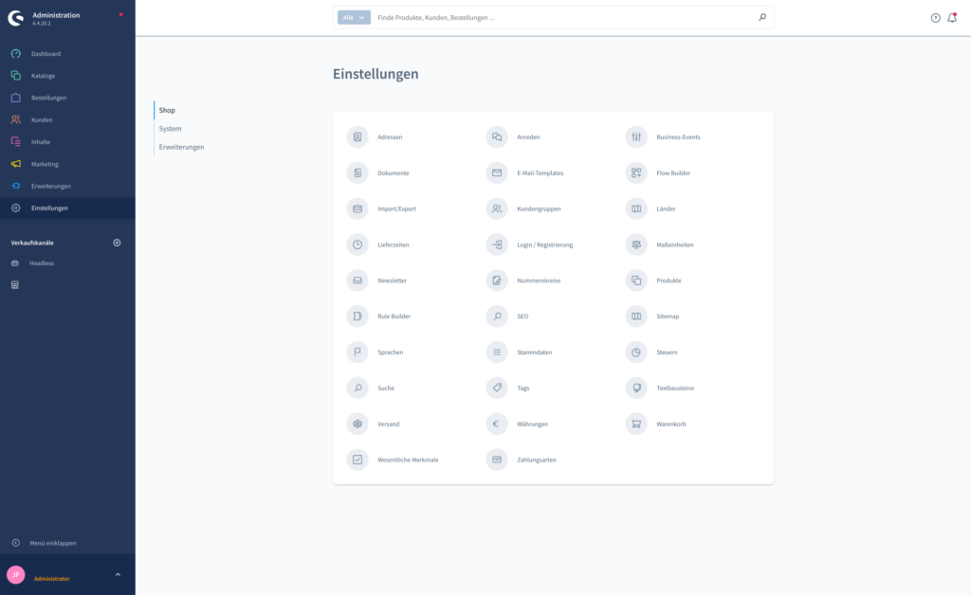Image resolution: width=971 pixels, height=595 pixels.
Task: Open the Tags icon
Action: click(x=497, y=388)
